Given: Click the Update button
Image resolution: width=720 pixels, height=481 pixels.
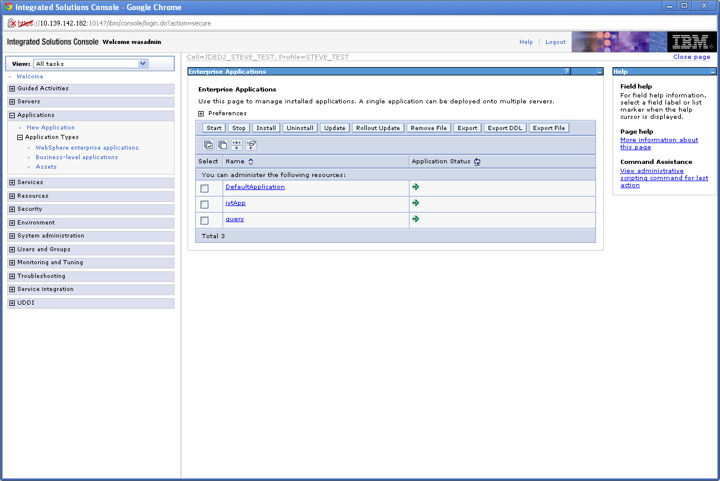Looking at the screenshot, I should coord(335,128).
